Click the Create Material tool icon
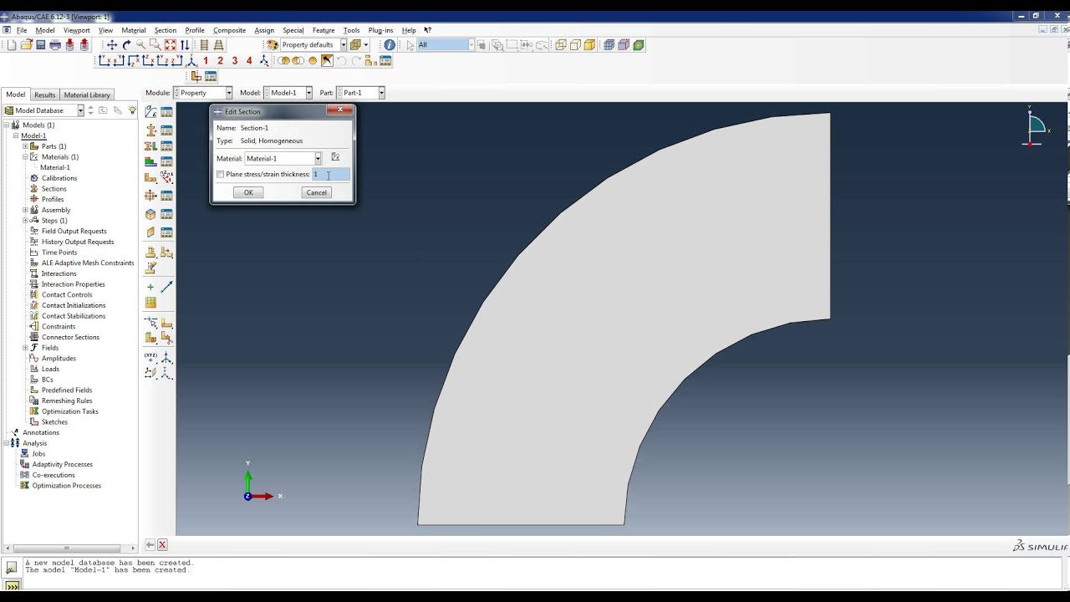The width and height of the screenshot is (1070, 602). tap(150, 112)
